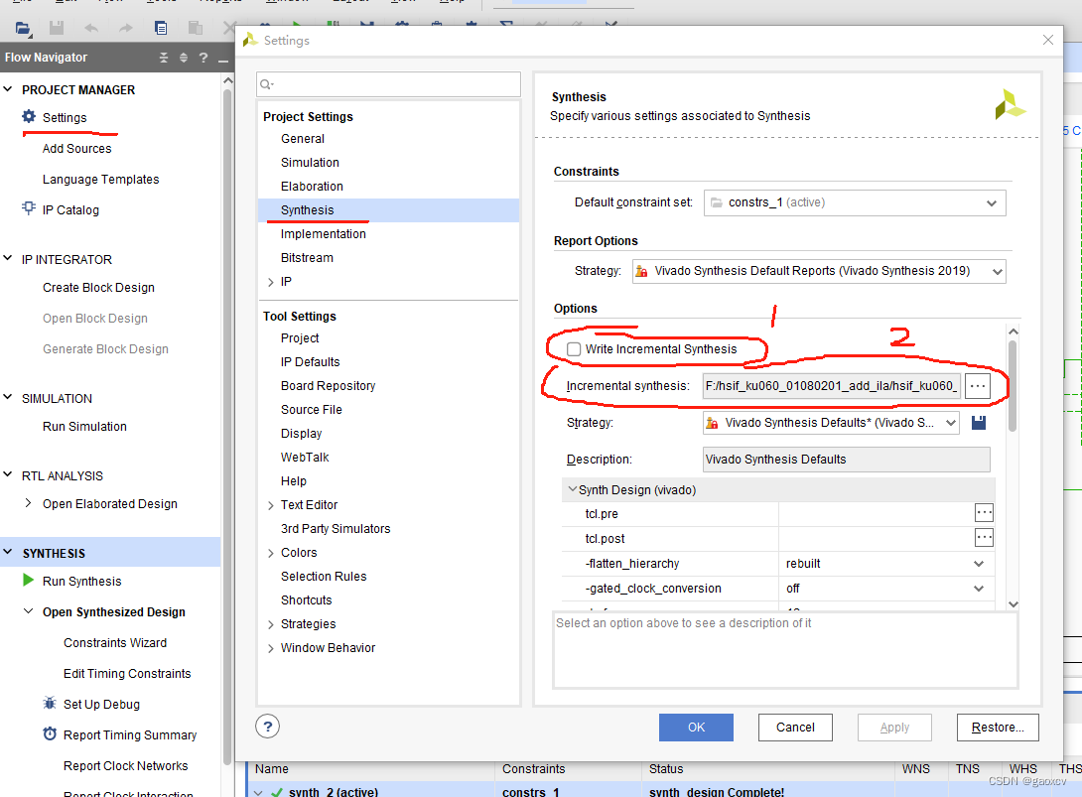Viewport: 1082px width, 797px height.
Task: Open Report Options Strategy dropdown
Action: (997, 271)
